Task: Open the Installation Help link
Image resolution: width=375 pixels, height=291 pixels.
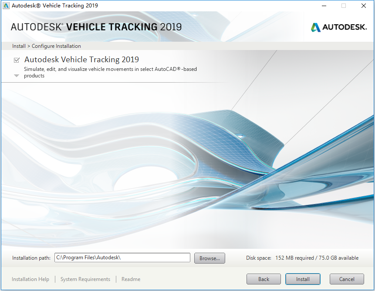Action: (x=30, y=279)
